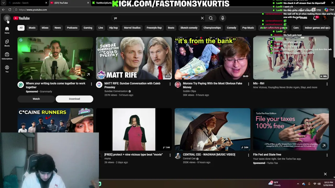The image size is (335, 188).
Task: Play the C*CAINE RUNNERS thumbnail
Action: (x=55, y=120)
